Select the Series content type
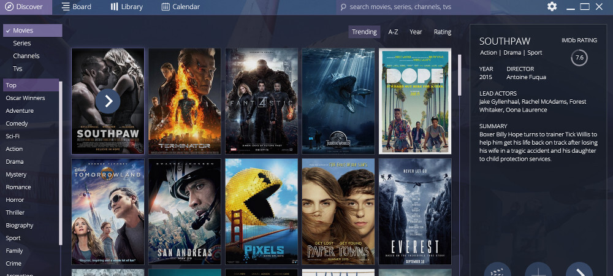613x276 pixels. tap(22, 44)
